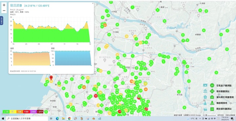Click inside the orange temperature chart

(x=31, y=59)
